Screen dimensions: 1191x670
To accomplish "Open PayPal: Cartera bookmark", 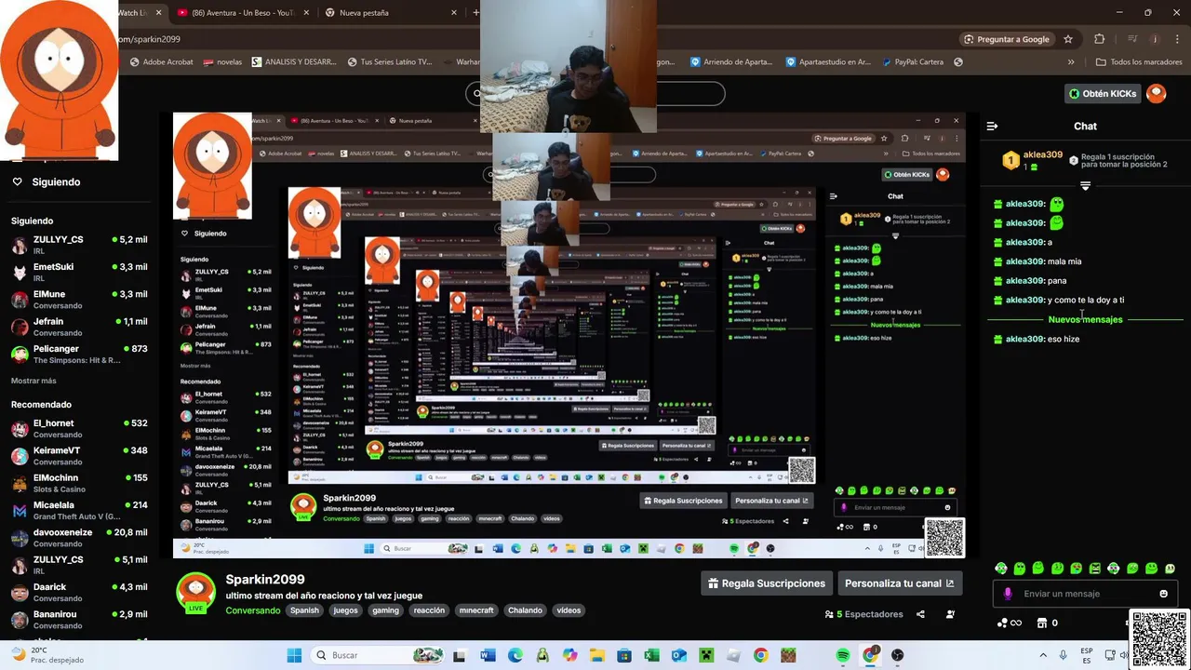I will [912, 62].
